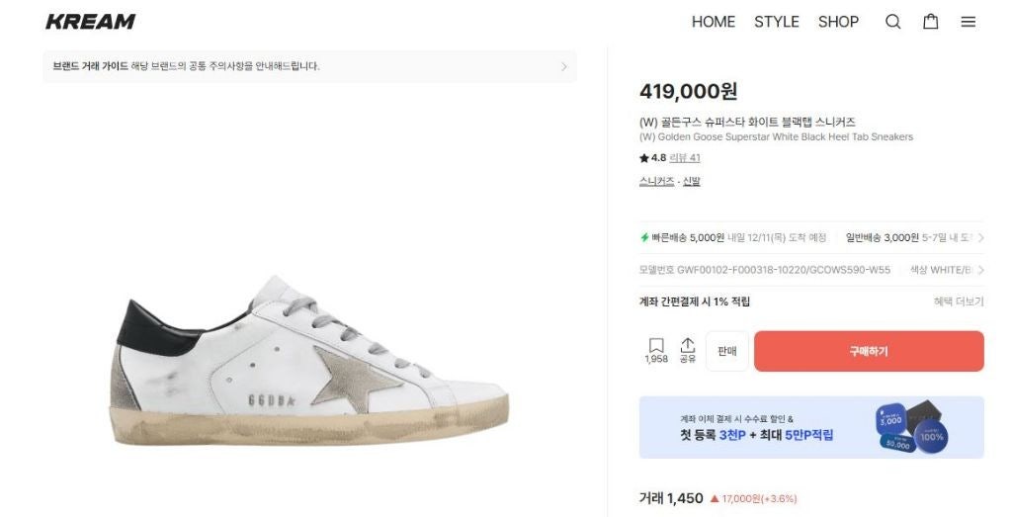Expand the brand trading guide chevron
The height and width of the screenshot is (517, 1012).
coord(564,67)
